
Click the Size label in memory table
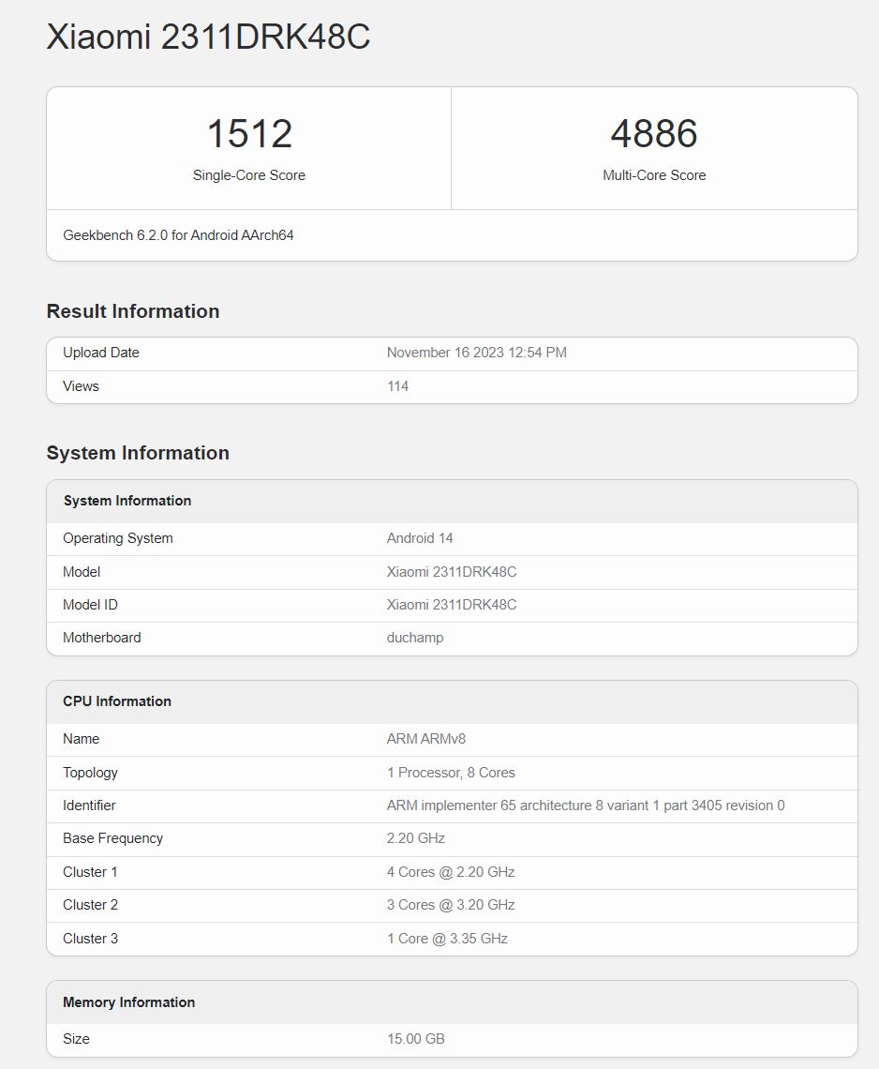76,1038
